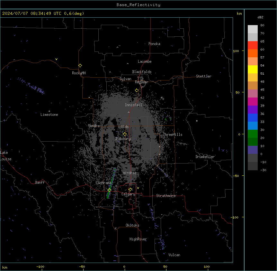Click the Drumheller city label

[205, 157]
